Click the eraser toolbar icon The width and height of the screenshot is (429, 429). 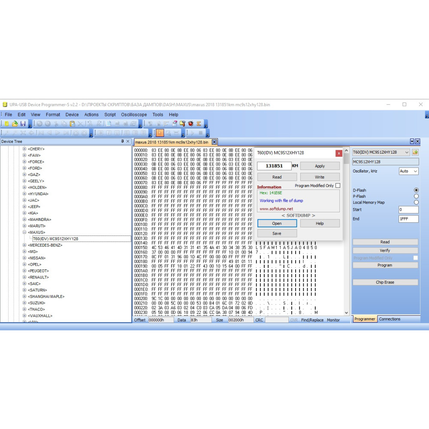tap(175, 124)
